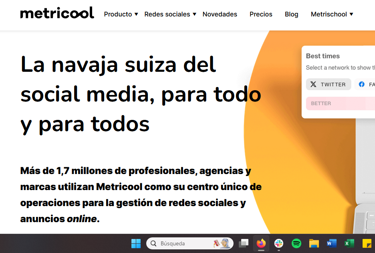The height and width of the screenshot is (253, 375).
Task: Open the Blog menu item
Action: click(291, 14)
